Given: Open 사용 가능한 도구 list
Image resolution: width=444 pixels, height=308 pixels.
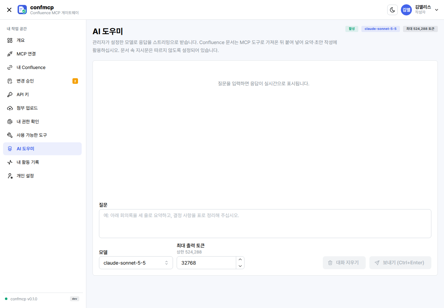Looking at the screenshot, I should click(x=42, y=135).
